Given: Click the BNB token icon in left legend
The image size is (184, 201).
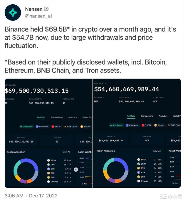Looking at the screenshot, I should point(48,177).
